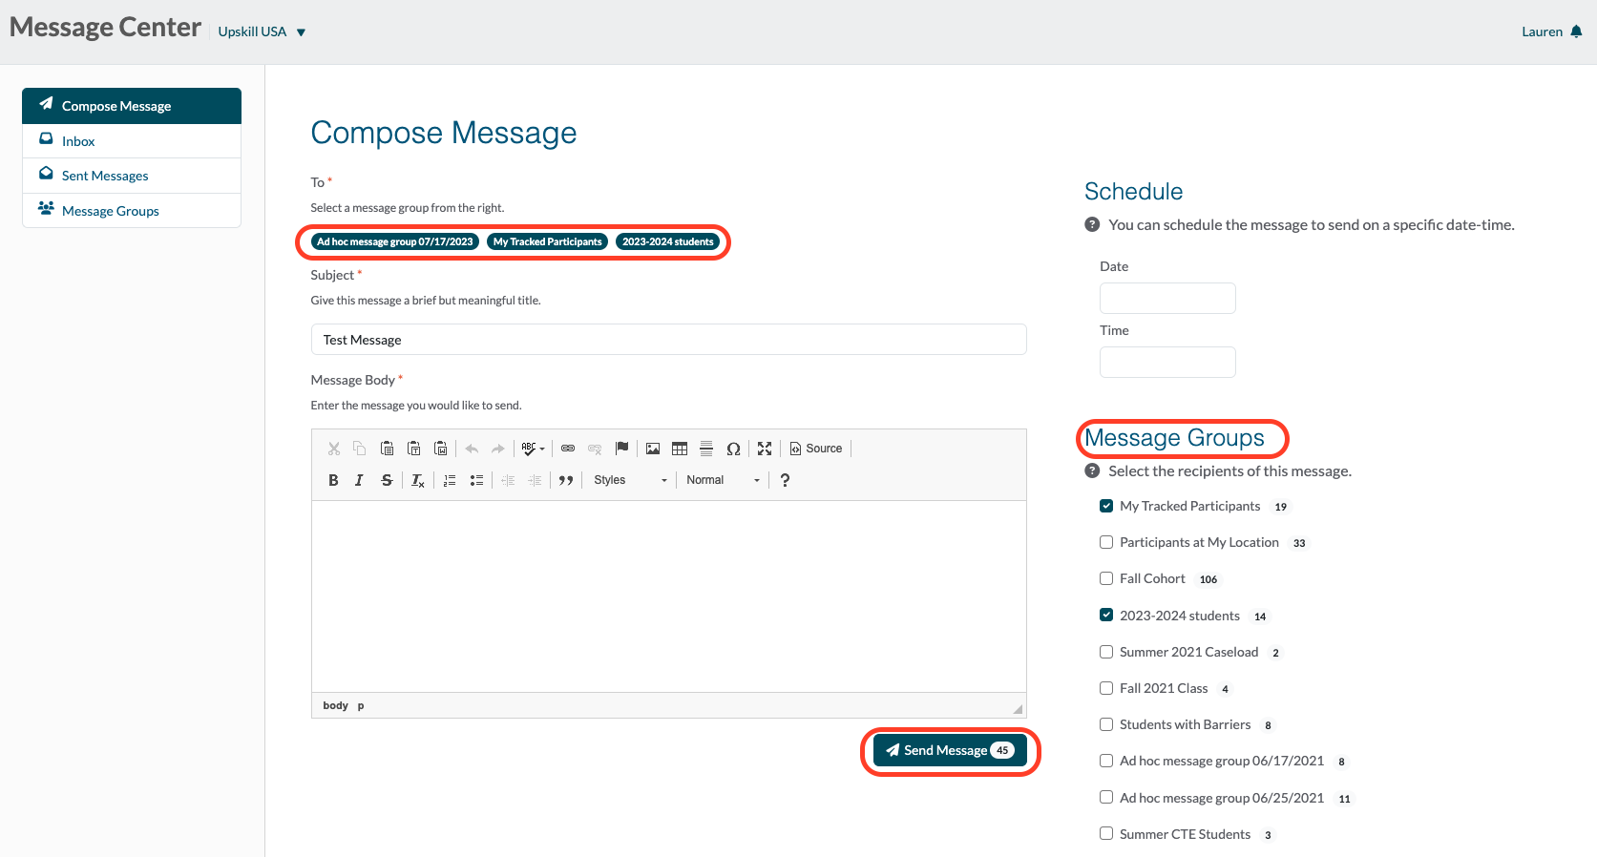This screenshot has width=1597, height=857.
Task: Open the Styles dropdown
Action: click(630, 480)
